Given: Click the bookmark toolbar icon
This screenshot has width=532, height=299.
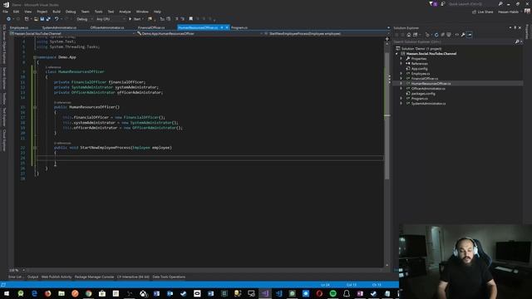Looking at the screenshot, I should 190,19.
